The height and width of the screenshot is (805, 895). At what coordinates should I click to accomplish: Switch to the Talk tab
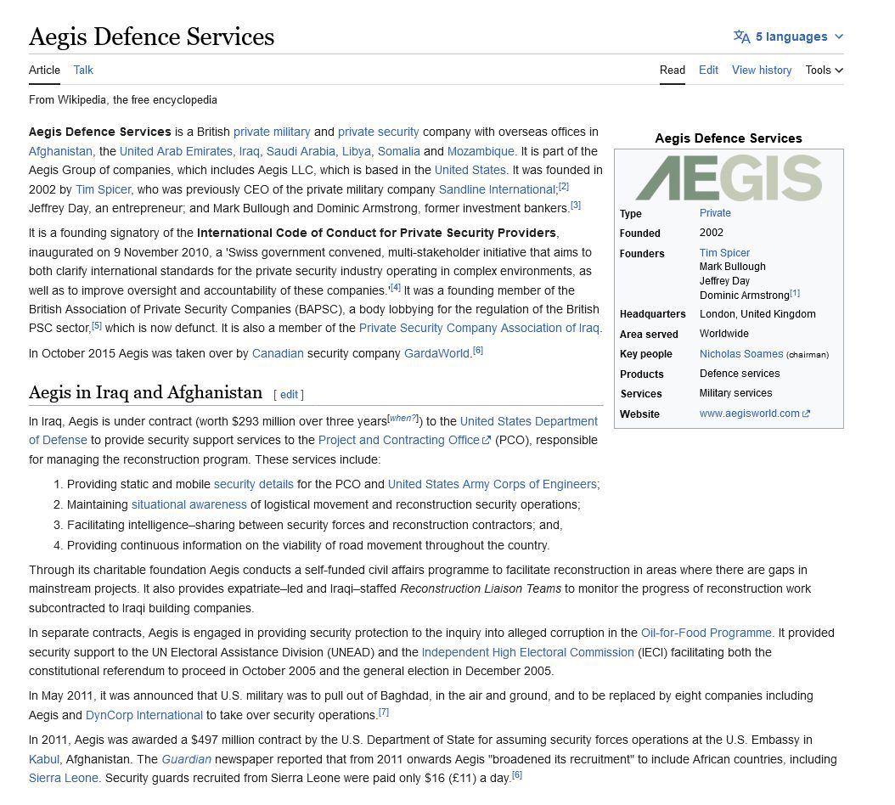83,70
